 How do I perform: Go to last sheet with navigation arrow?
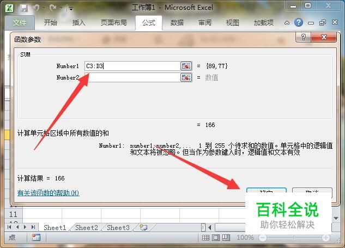33,227
